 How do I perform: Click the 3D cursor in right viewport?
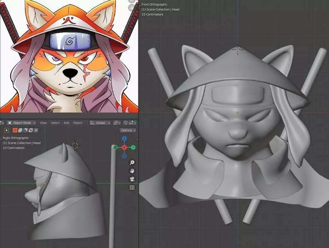(x=75, y=145)
